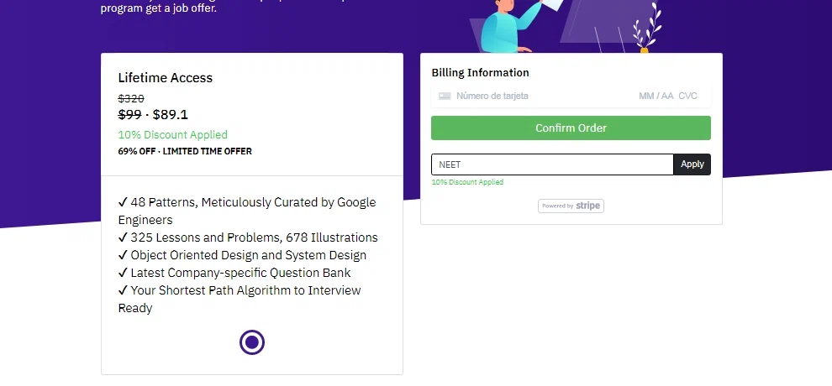
Task: Click the 69% OFF limited time offer text
Action: (185, 151)
